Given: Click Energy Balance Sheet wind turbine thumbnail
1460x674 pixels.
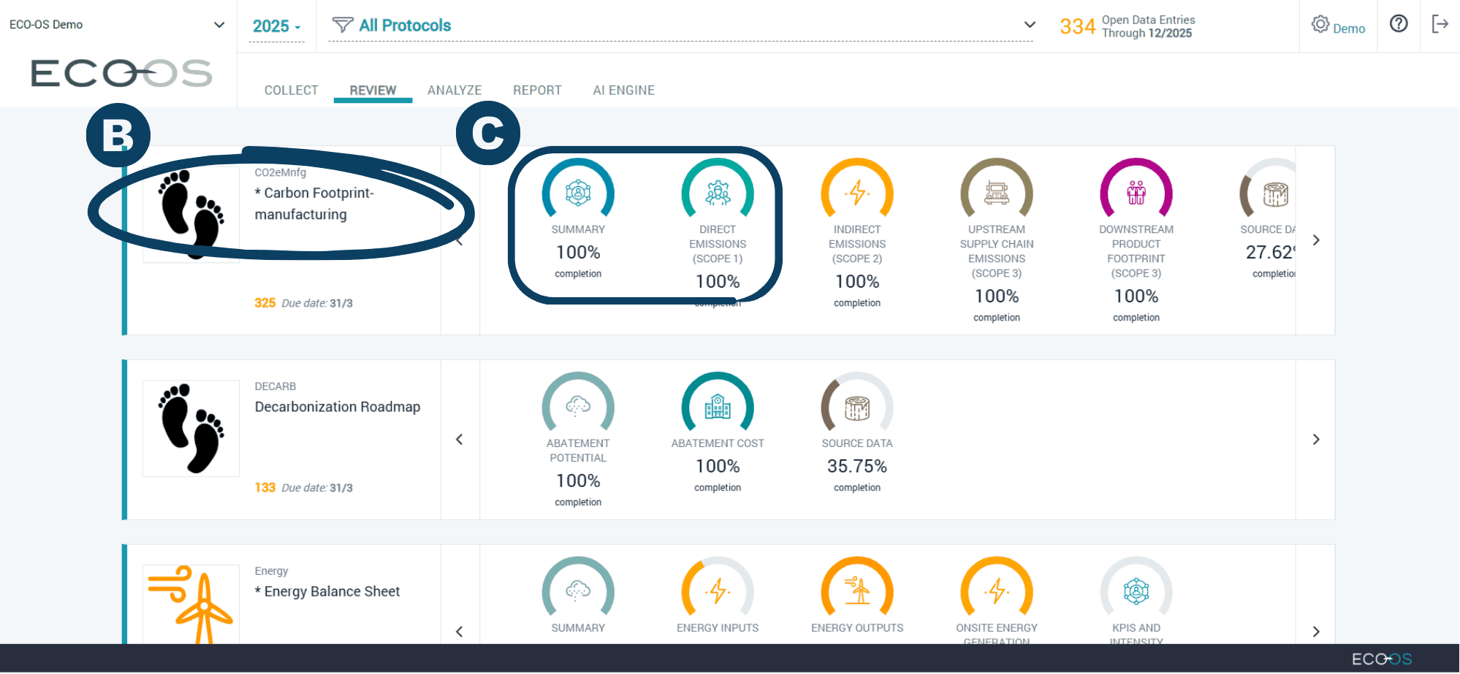Looking at the screenshot, I should click(191, 604).
